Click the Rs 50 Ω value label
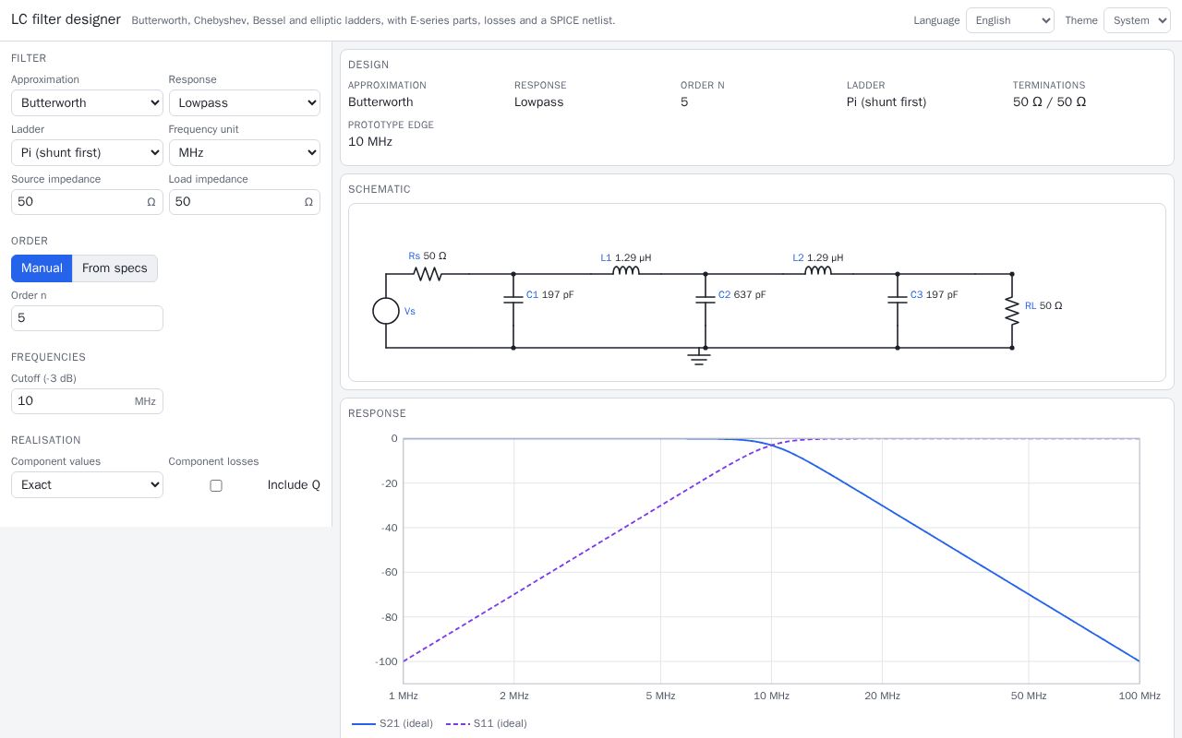 (x=428, y=256)
